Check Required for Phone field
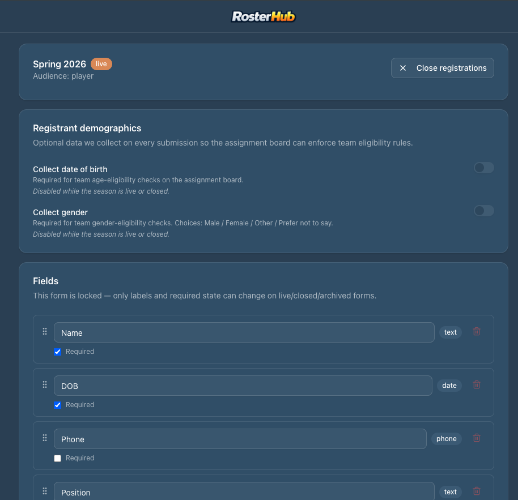Image resolution: width=518 pixels, height=500 pixels. [x=57, y=459]
